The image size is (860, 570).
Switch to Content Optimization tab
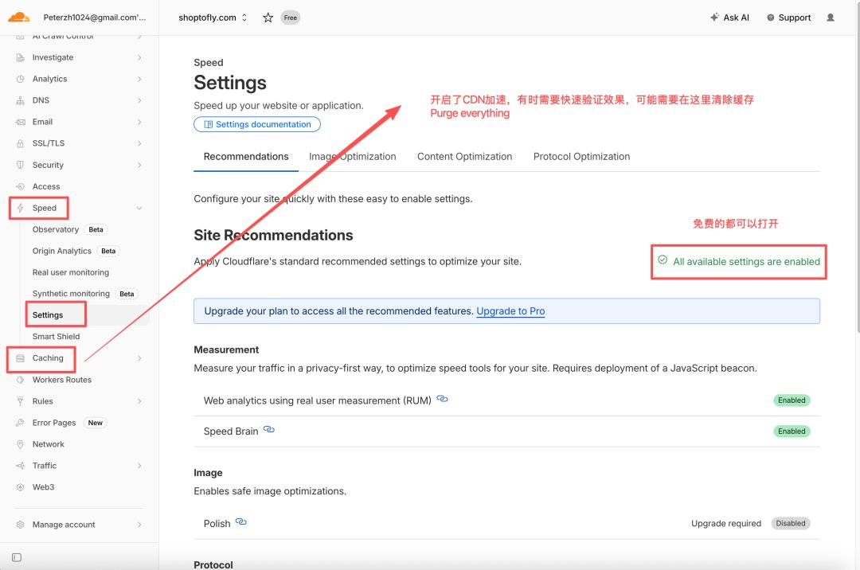click(x=464, y=157)
